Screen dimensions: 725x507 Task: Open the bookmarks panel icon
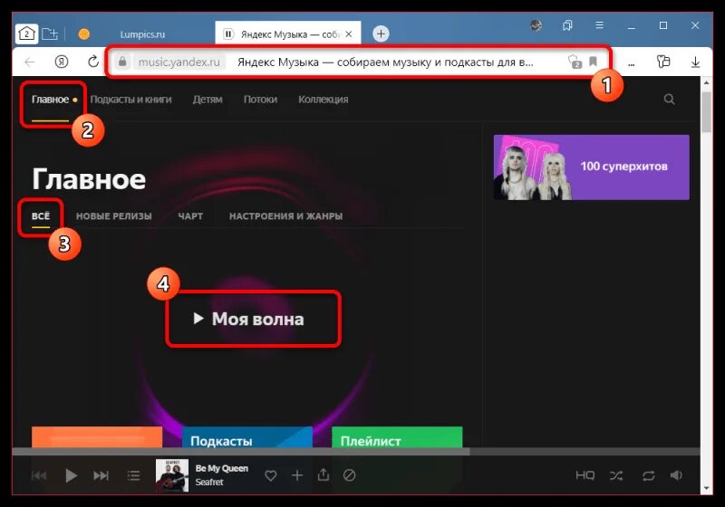(568, 25)
